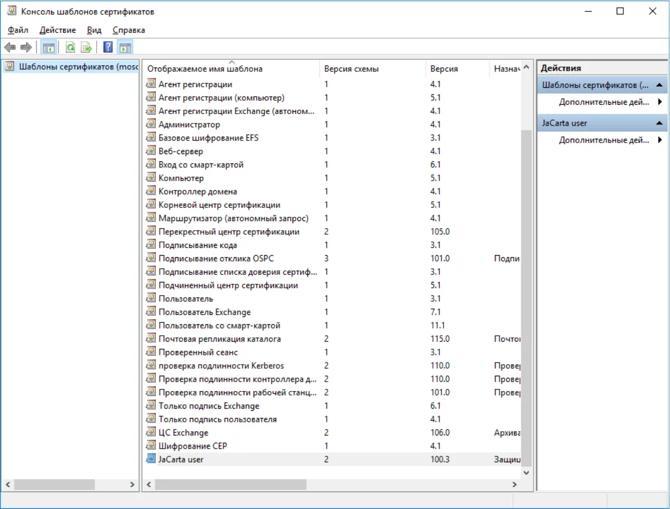Image resolution: width=670 pixels, height=509 pixels.
Task: Collapse the Шаблоны сертификатов actions section
Action: click(660, 85)
